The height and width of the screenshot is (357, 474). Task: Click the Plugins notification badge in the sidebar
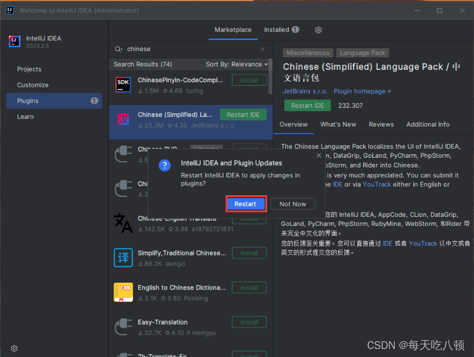pyautogui.click(x=94, y=101)
